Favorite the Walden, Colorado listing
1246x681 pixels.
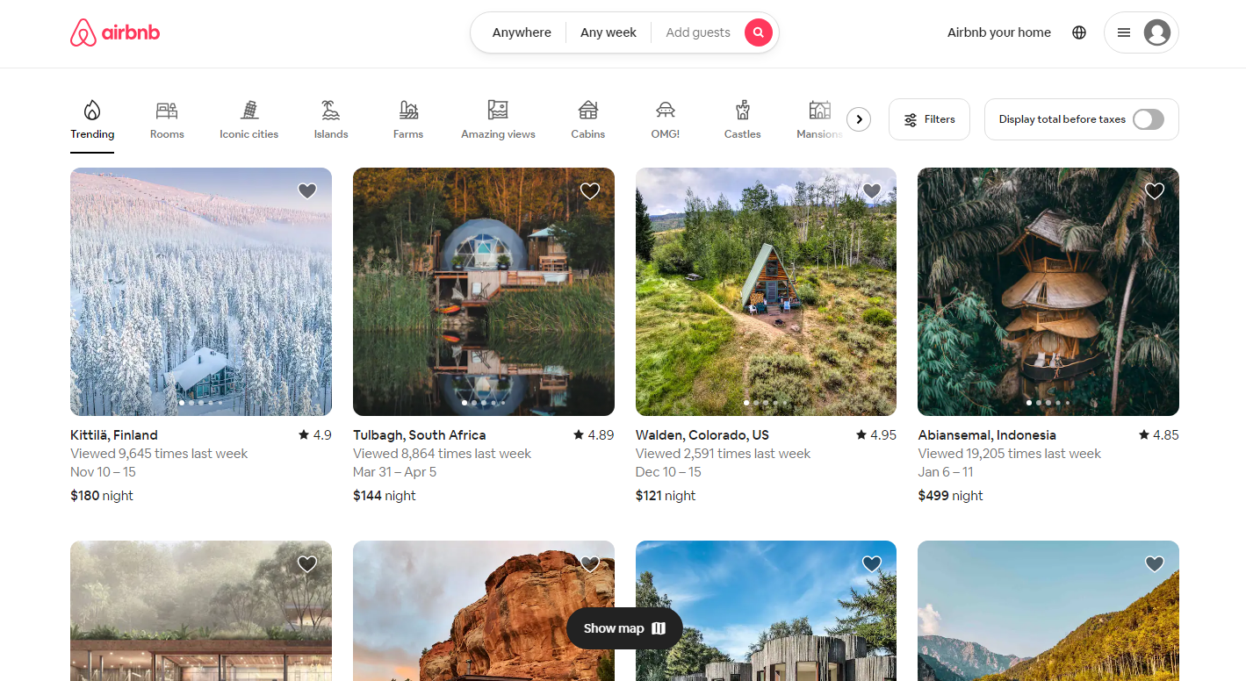(872, 190)
